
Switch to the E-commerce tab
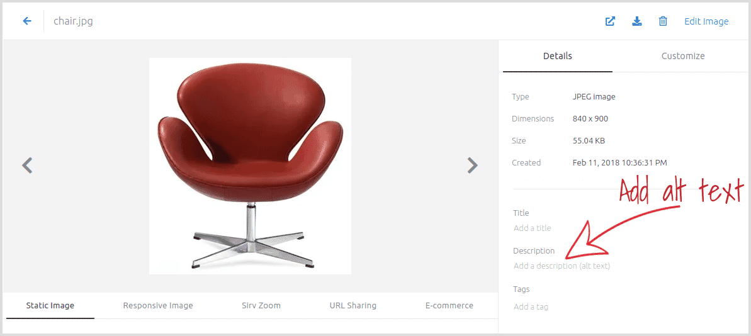(449, 305)
